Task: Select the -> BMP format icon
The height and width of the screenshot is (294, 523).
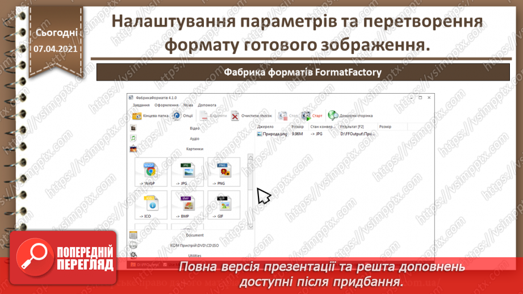Action: pos(187,203)
